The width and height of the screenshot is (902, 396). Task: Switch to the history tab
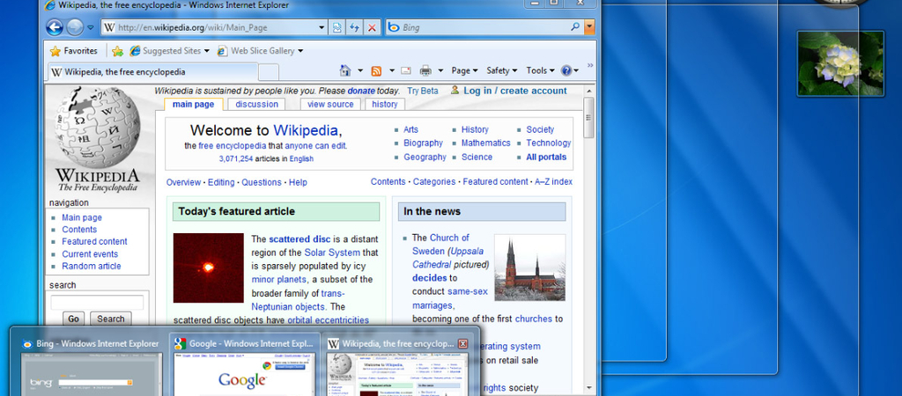pyautogui.click(x=385, y=104)
